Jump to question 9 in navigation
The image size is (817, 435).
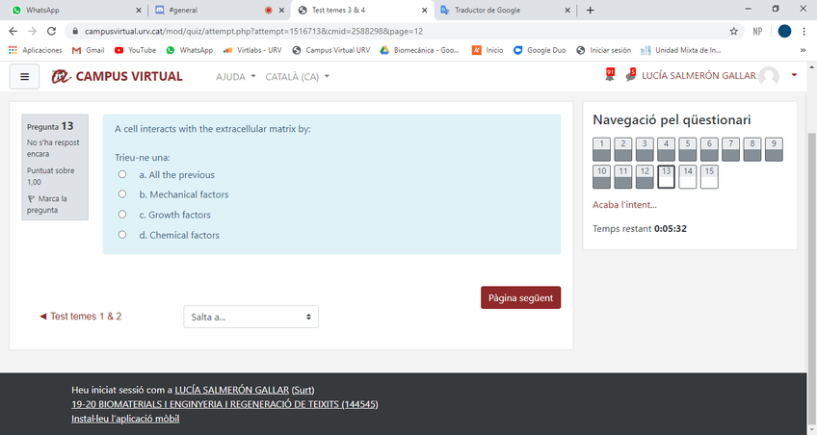click(774, 149)
